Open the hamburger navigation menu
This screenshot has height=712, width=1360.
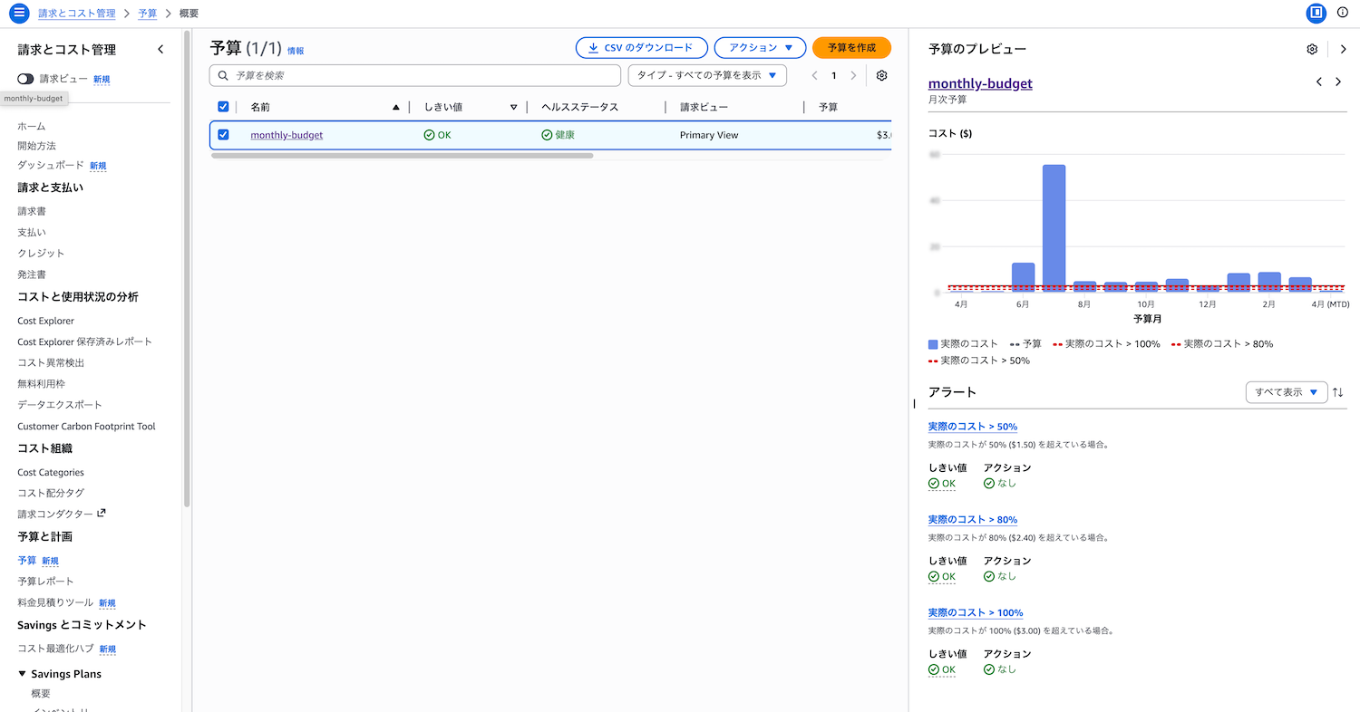coord(19,14)
